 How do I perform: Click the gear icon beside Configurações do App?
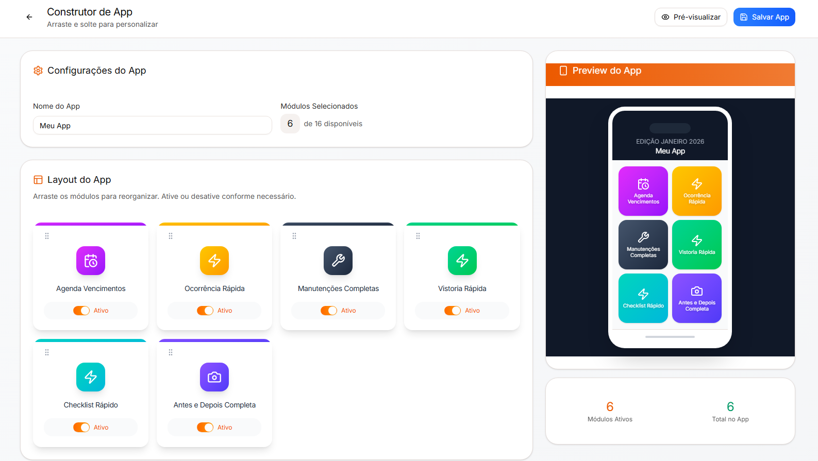click(38, 71)
